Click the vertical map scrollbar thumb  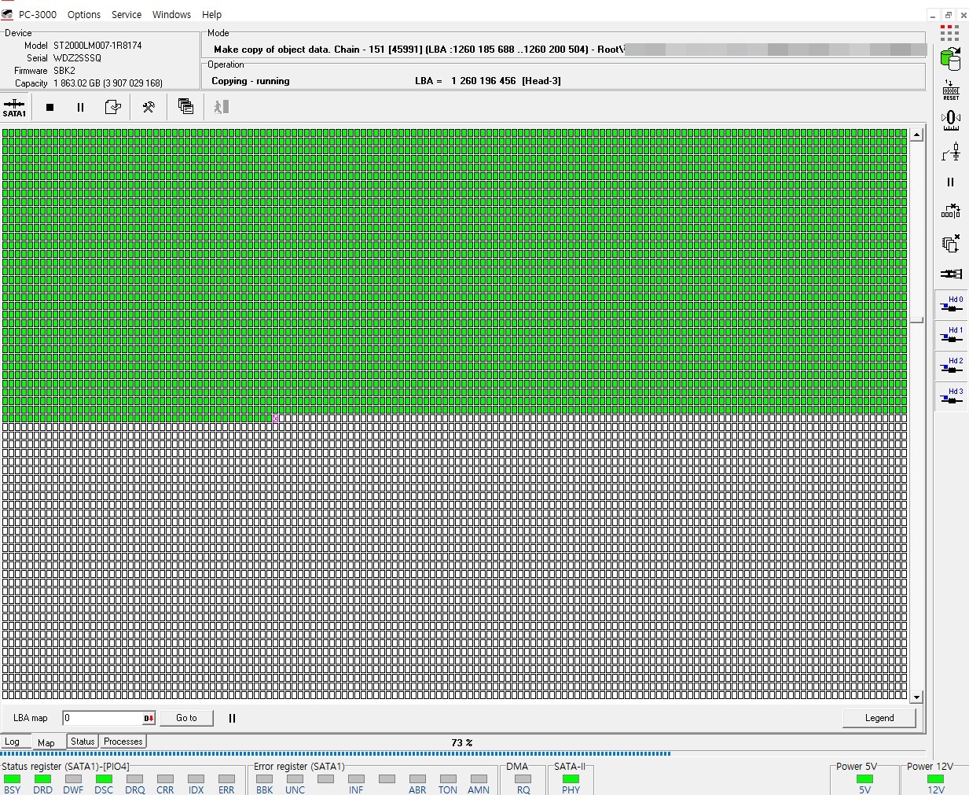coord(916,321)
